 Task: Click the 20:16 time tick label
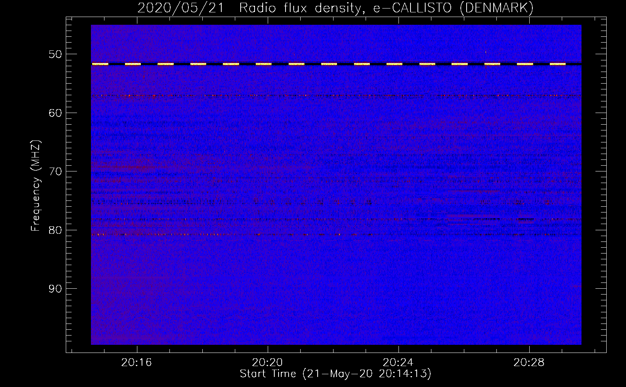(x=137, y=362)
